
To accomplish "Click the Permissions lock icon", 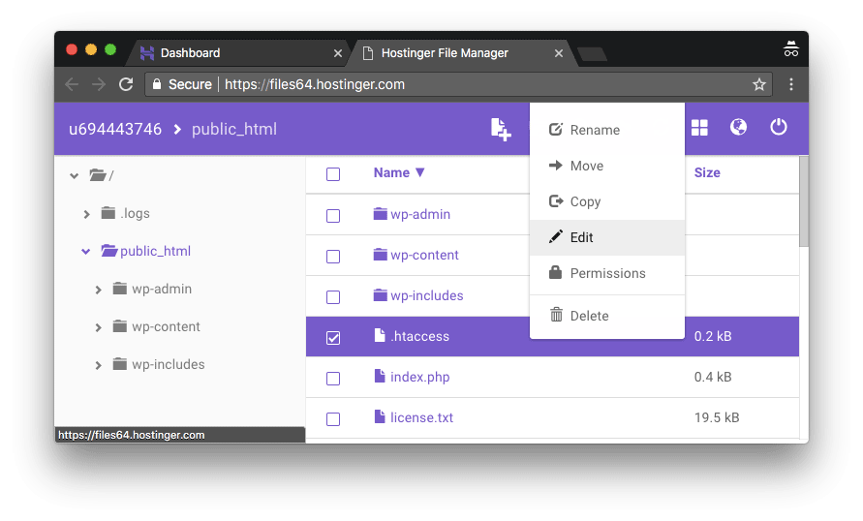I will pos(555,272).
